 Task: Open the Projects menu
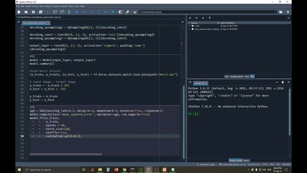point(64,6)
